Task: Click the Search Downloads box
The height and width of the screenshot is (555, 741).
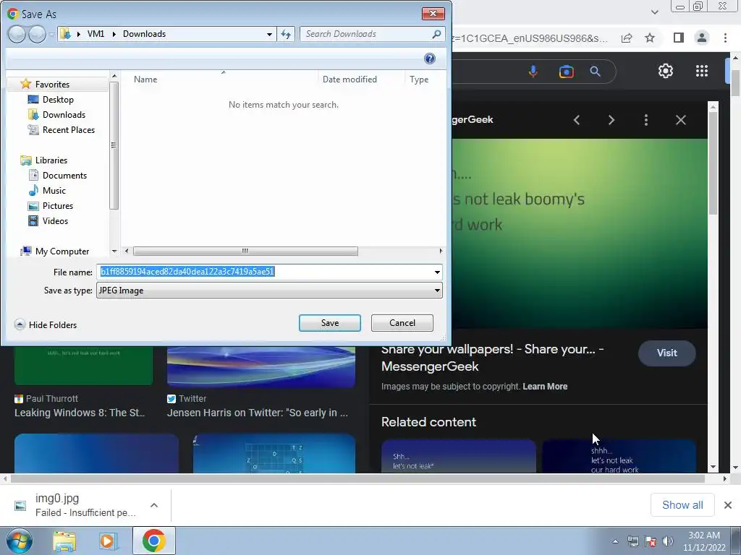Action: tap(366, 34)
